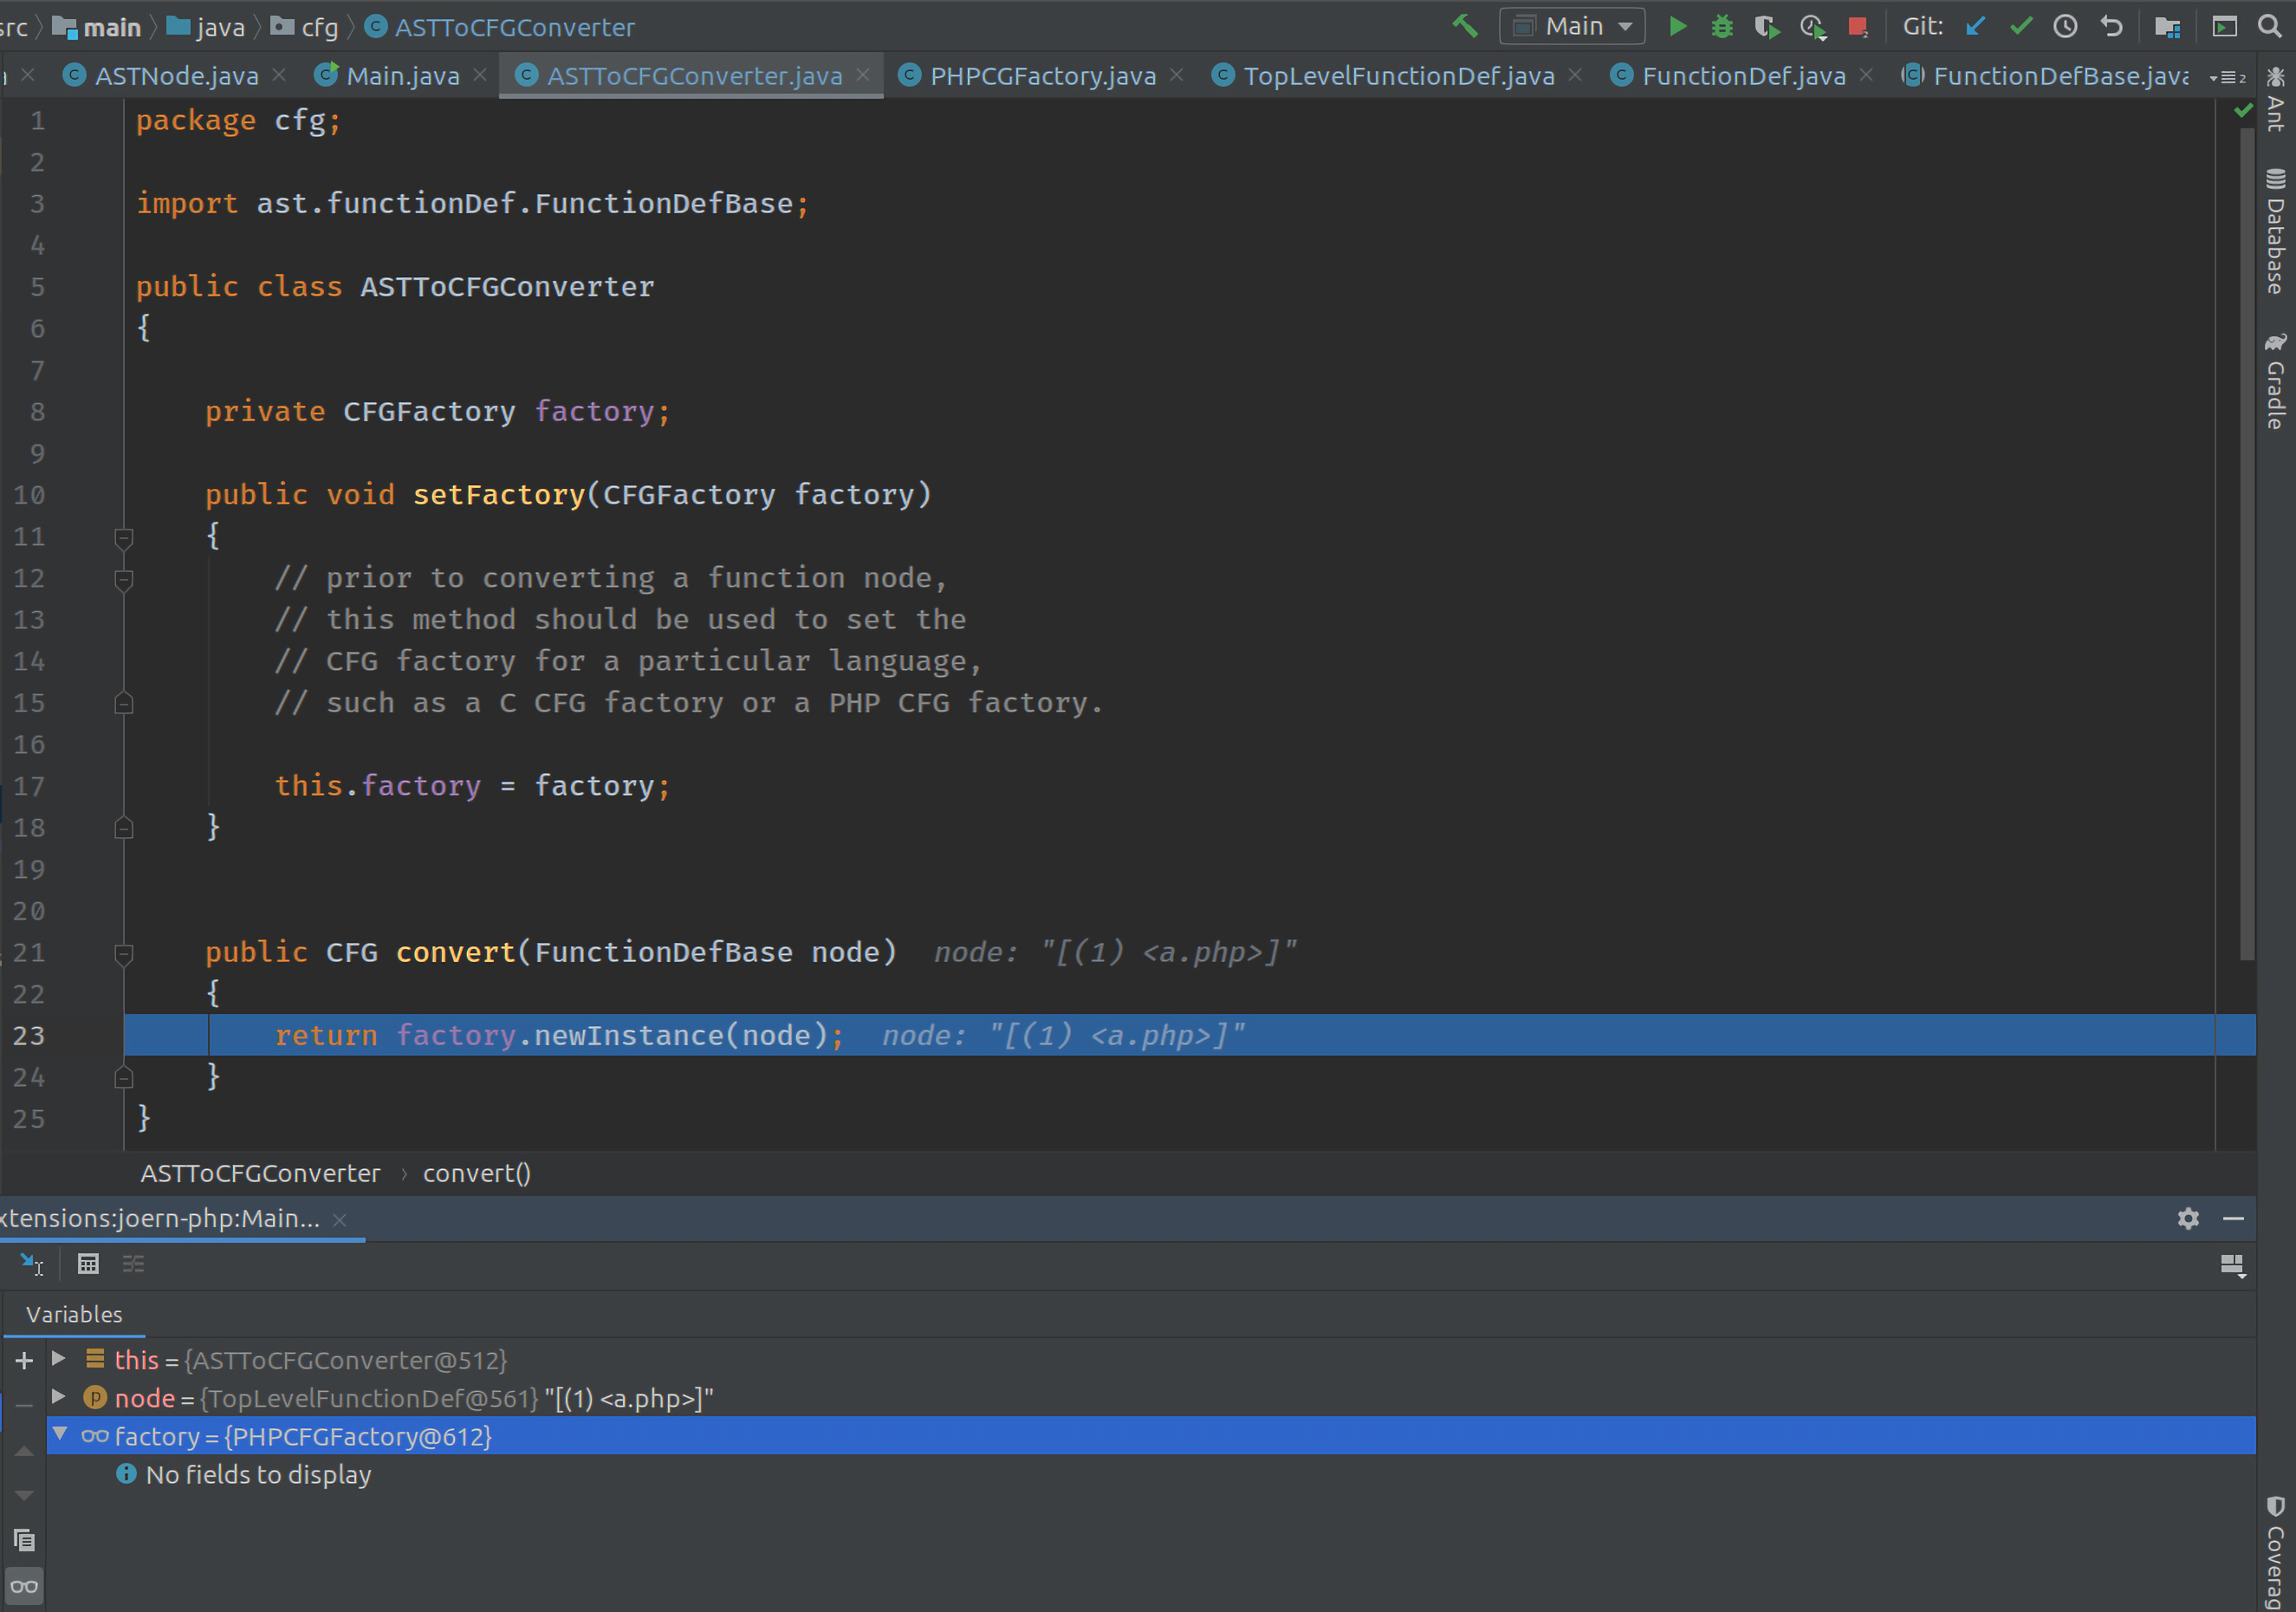The height and width of the screenshot is (1612, 2296).
Task: Hide the debug tool window
Action: tap(2233, 1218)
